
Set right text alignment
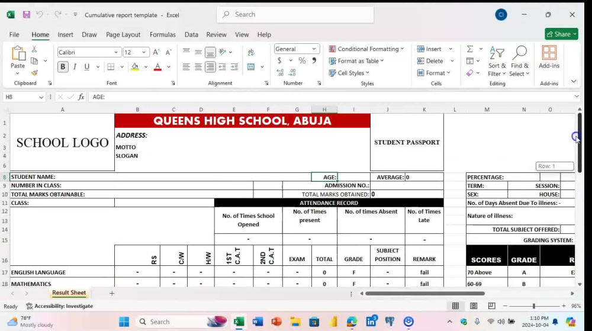point(210,67)
